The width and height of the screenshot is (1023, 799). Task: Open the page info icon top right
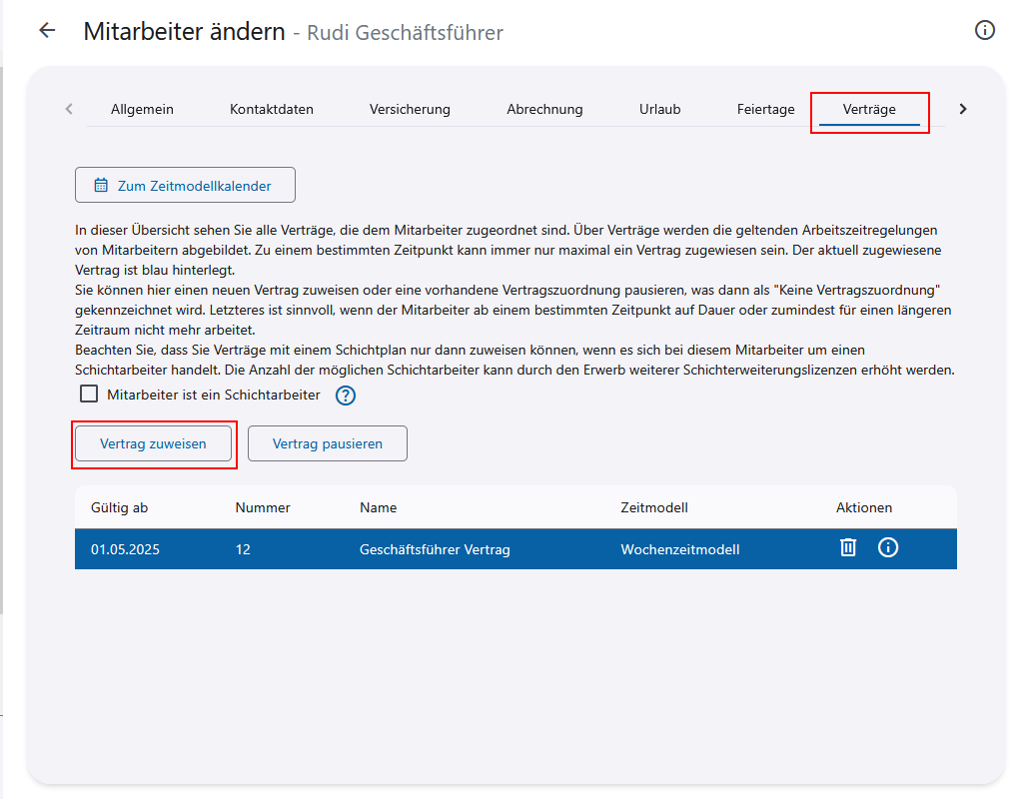984,31
